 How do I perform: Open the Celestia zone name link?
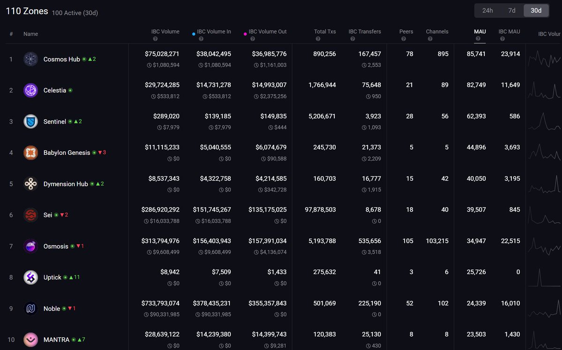point(55,90)
